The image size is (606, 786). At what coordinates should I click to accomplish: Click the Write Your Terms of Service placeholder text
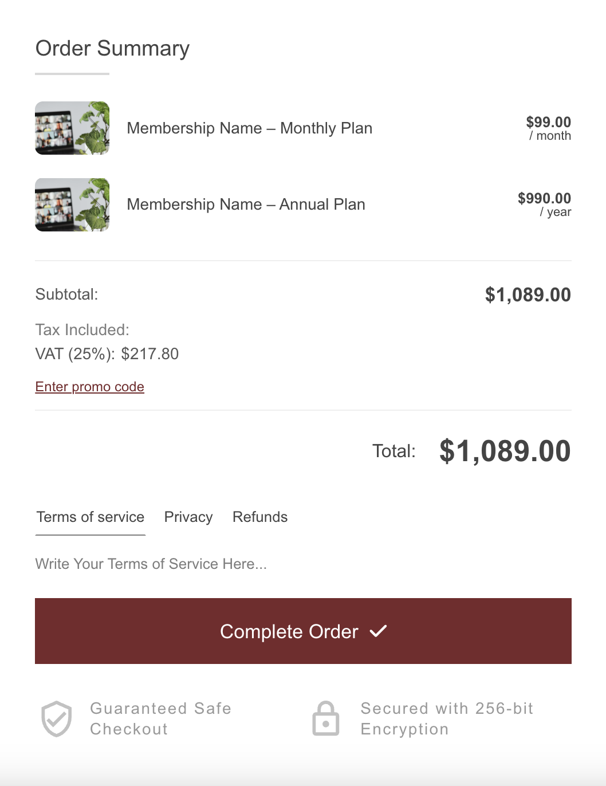[151, 564]
